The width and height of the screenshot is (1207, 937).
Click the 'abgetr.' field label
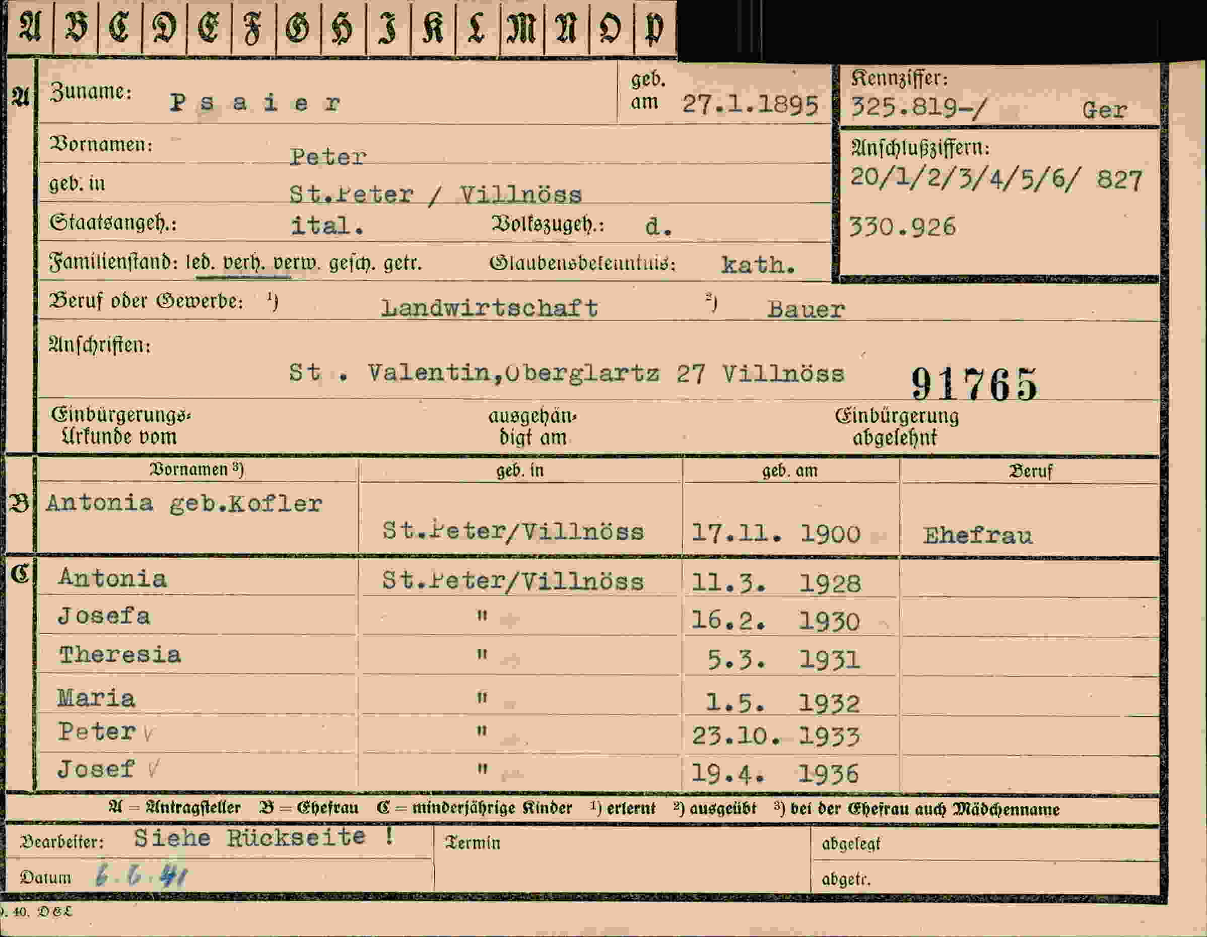[x=846, y=879]
